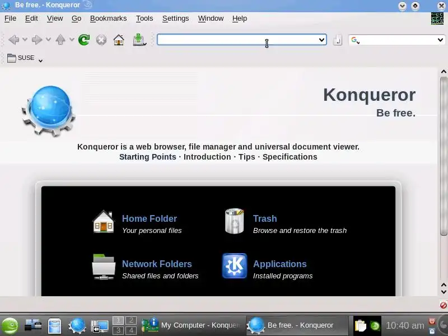Screen dimensions: 448x336
Task: Open the Applications link
Action: pyautogui.click(x=279, y=264)
